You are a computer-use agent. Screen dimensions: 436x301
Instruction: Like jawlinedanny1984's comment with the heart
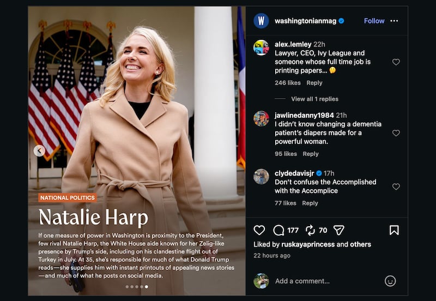point(396,133)
